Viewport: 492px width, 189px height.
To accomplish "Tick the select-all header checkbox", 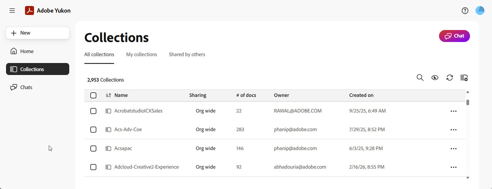I will click(93, 95).
